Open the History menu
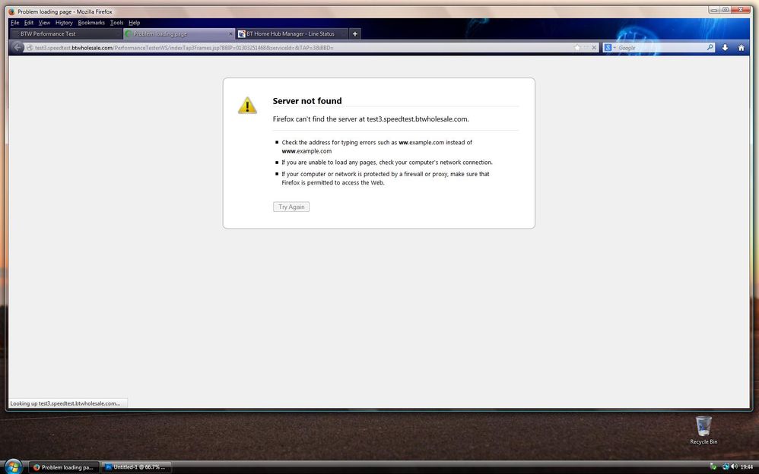 click(x=64, y=23)
